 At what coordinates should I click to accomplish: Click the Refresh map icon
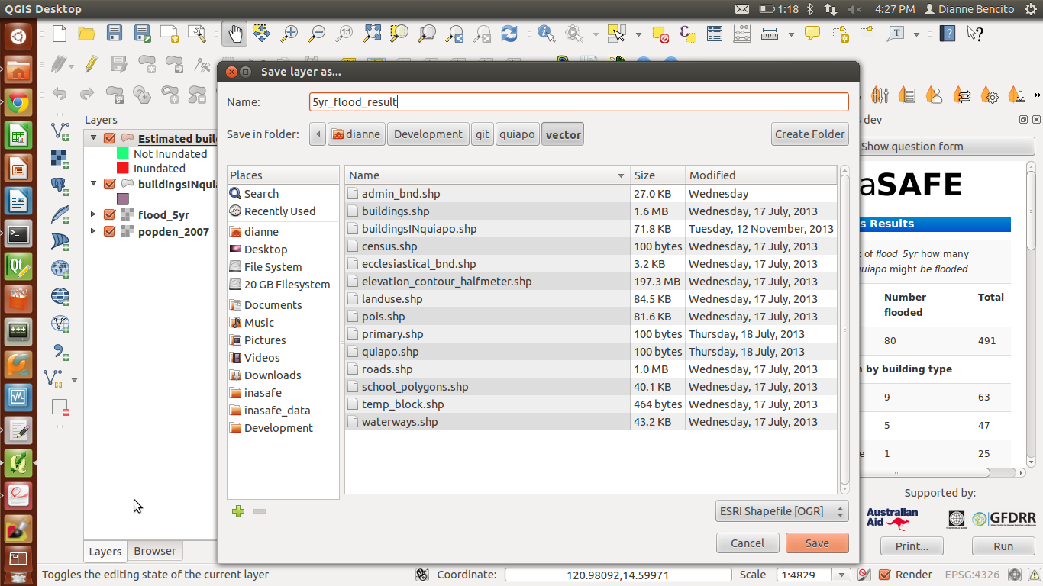[x=509, y=34]
